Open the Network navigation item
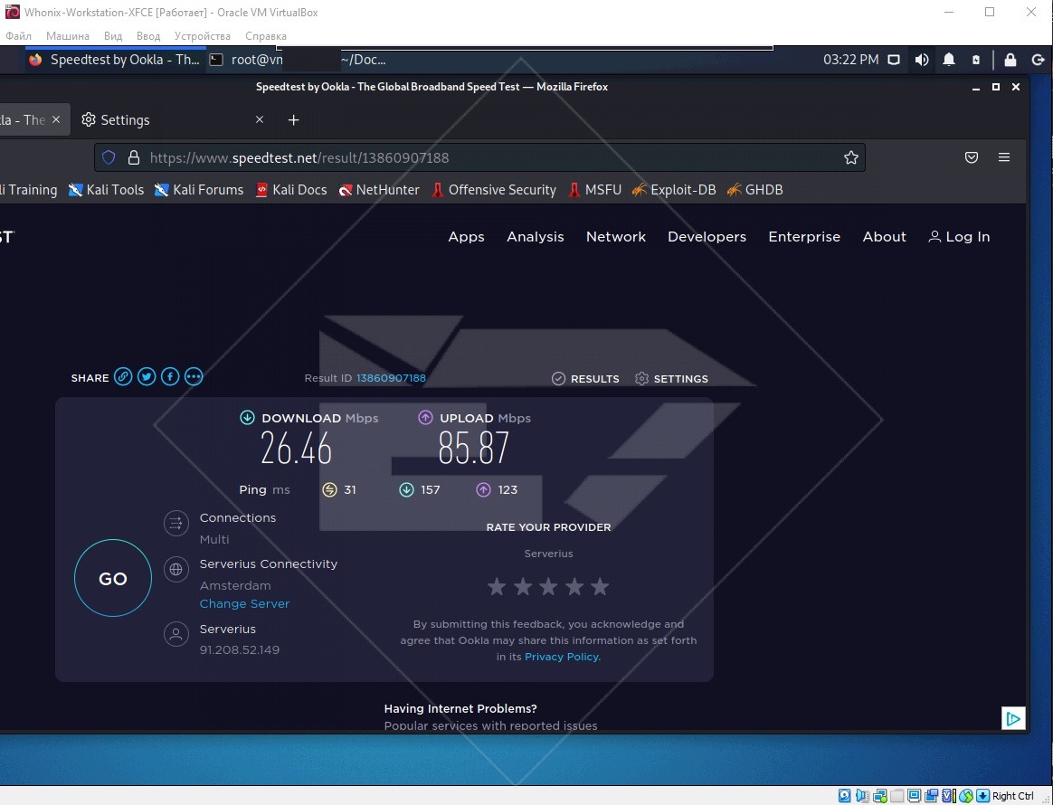Viewport: 1053px width, 805px height. [x=616, y=237]
